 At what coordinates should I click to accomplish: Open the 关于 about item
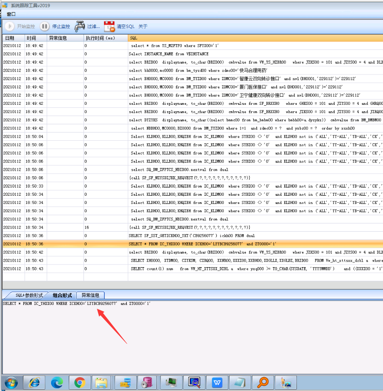143,26
